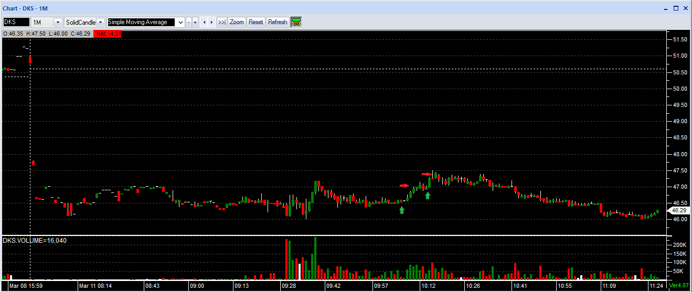Click the Ver4.07 version label
This screenshot has width=692, height=292.
click(679, 286)
